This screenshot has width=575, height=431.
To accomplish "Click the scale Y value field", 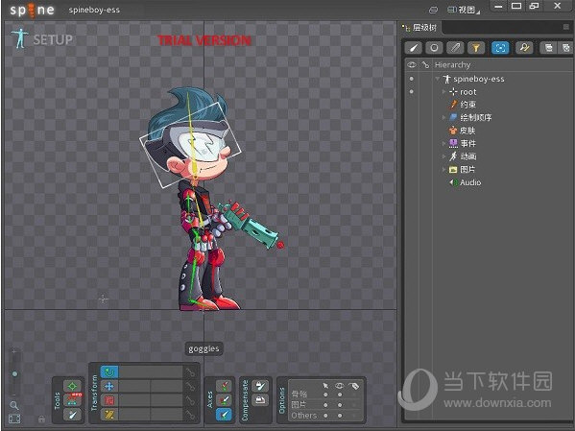I will point(166,400).
